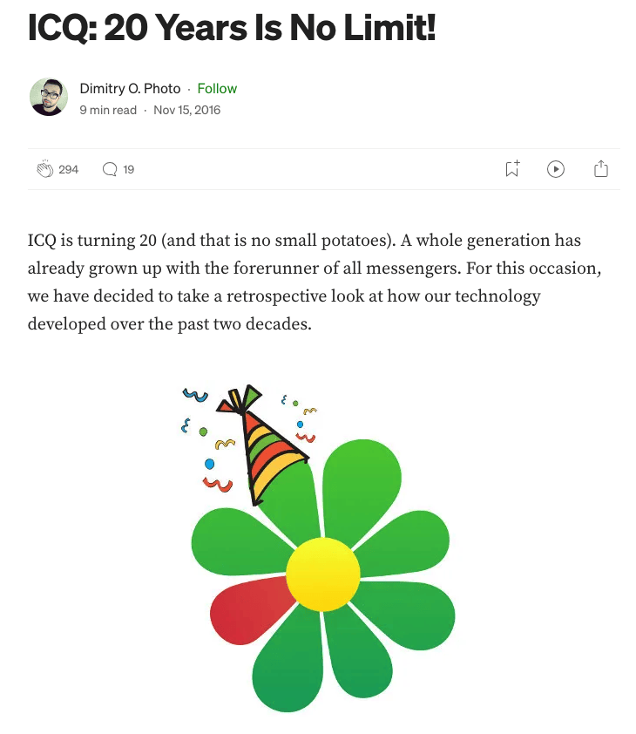Open author name Dimitry O. Photo link
The width and height of the screenshot is (636, 734).
130,88
